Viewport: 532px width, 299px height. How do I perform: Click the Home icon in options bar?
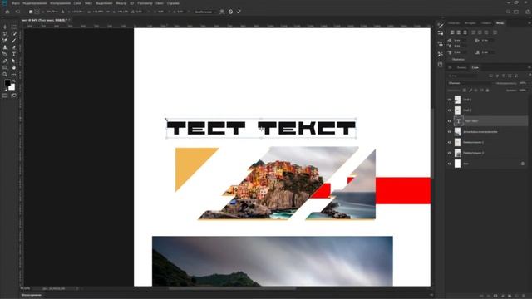7,12
